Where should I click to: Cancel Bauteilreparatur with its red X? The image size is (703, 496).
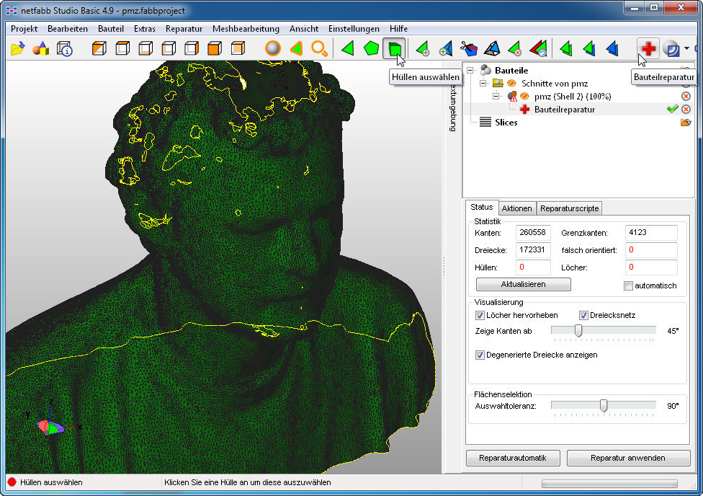tap(686, 109)
